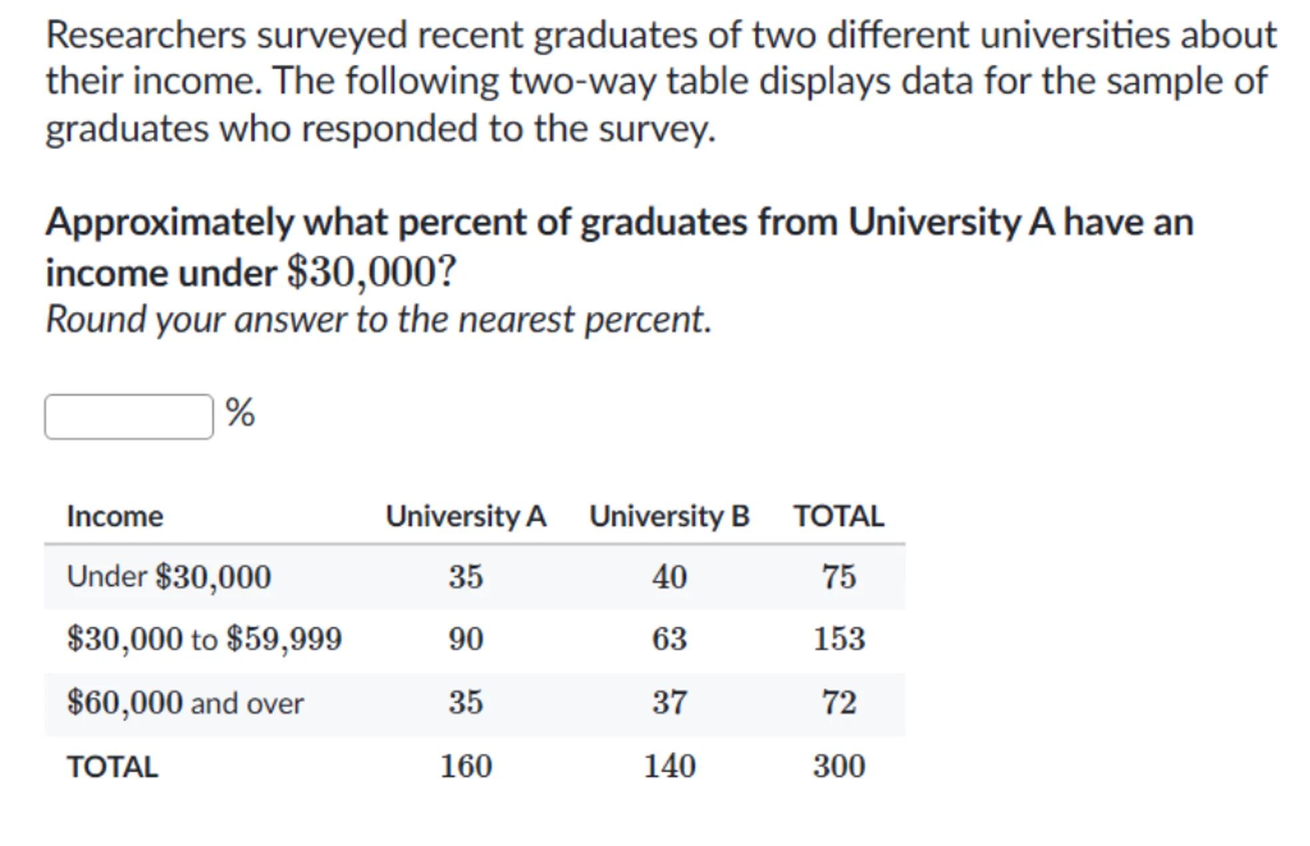Click University B under $30,000 value 40
Image resolution: width=1310 pixels, height=846 pixels.
pyautogui.click(x=669, y=577)
